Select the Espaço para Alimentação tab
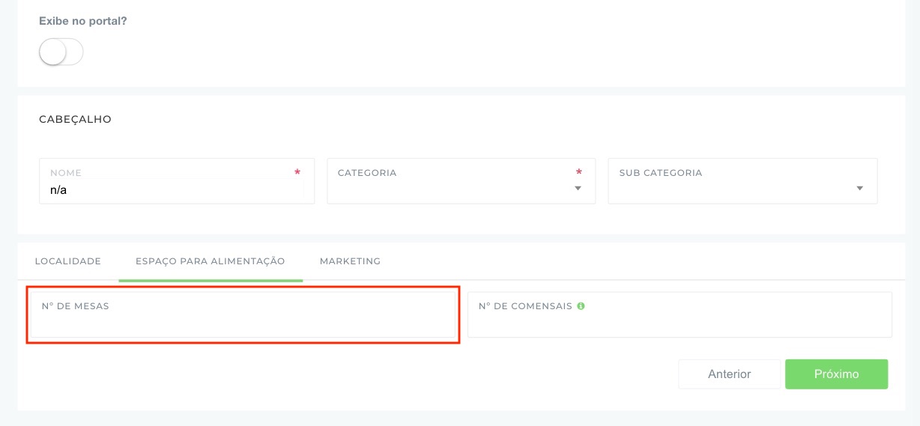920x426 pixels. 210,261
